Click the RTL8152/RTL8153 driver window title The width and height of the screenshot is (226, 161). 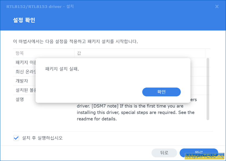click(x=40, y=6)
